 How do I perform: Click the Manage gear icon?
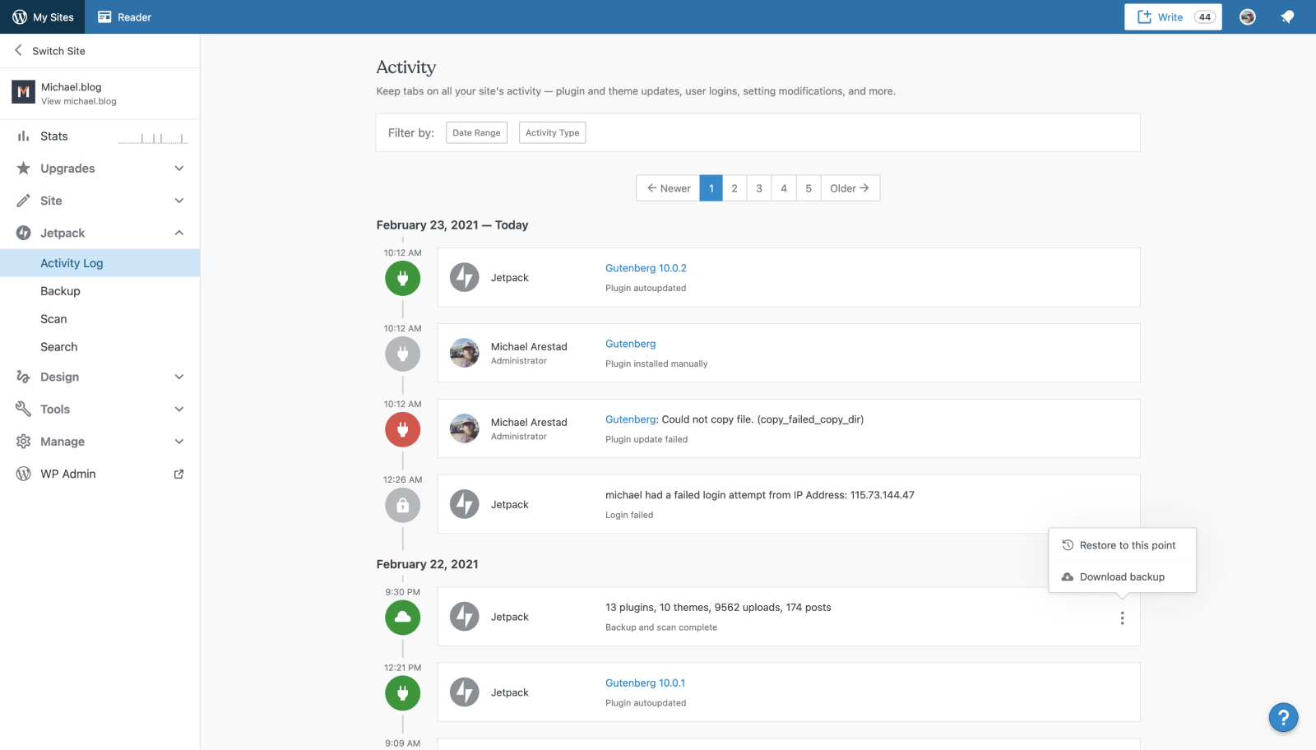24,442
